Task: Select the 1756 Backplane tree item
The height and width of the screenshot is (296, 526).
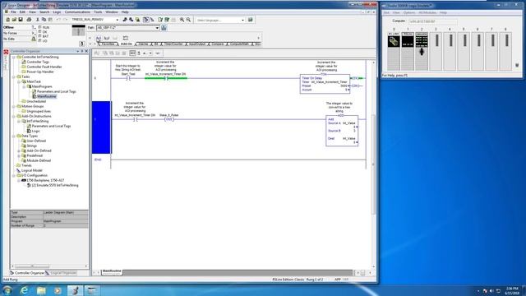Action: coord(45,181)
